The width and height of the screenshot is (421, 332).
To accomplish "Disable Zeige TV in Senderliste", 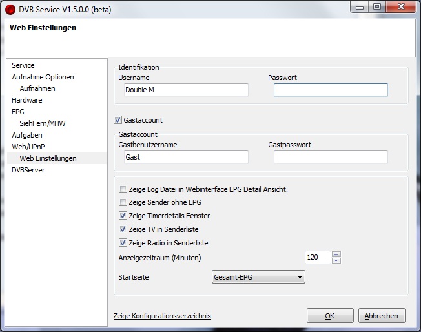I will tap(123, 229).
